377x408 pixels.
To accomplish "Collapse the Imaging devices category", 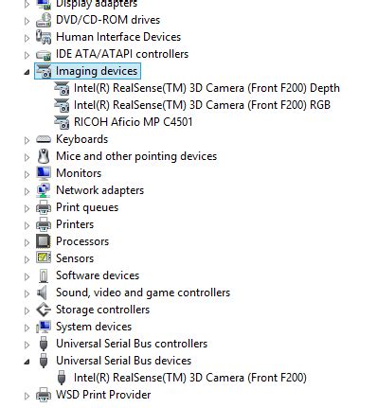I will [x=27, y=72].
